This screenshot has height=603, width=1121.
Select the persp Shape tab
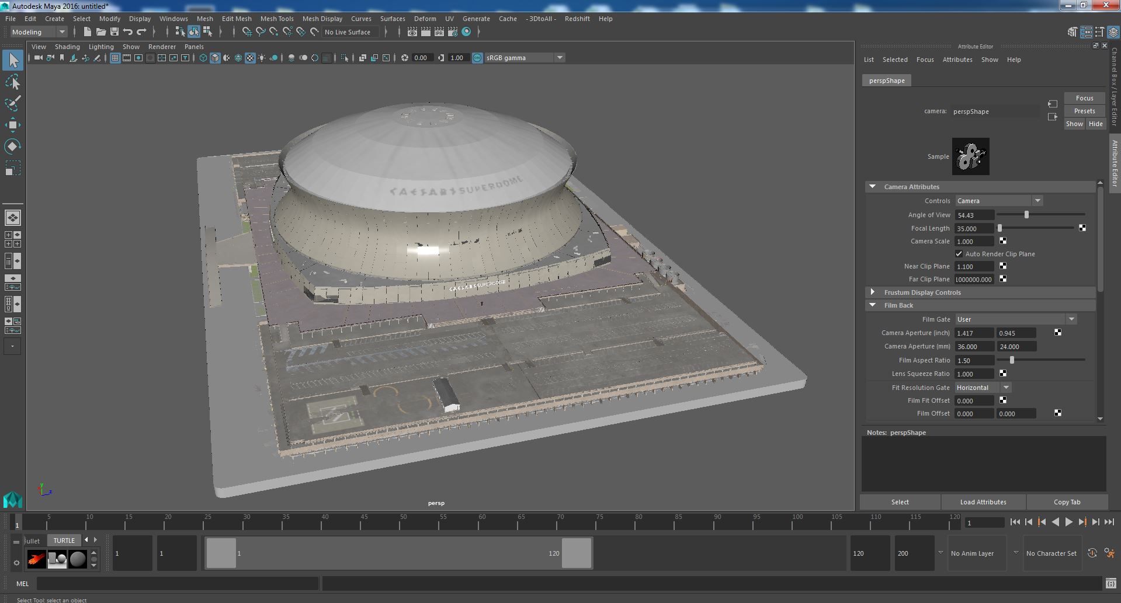pyautogui.click(x=887, y=81)
